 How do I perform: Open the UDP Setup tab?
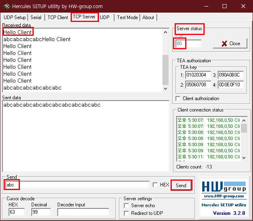(15, 18)
